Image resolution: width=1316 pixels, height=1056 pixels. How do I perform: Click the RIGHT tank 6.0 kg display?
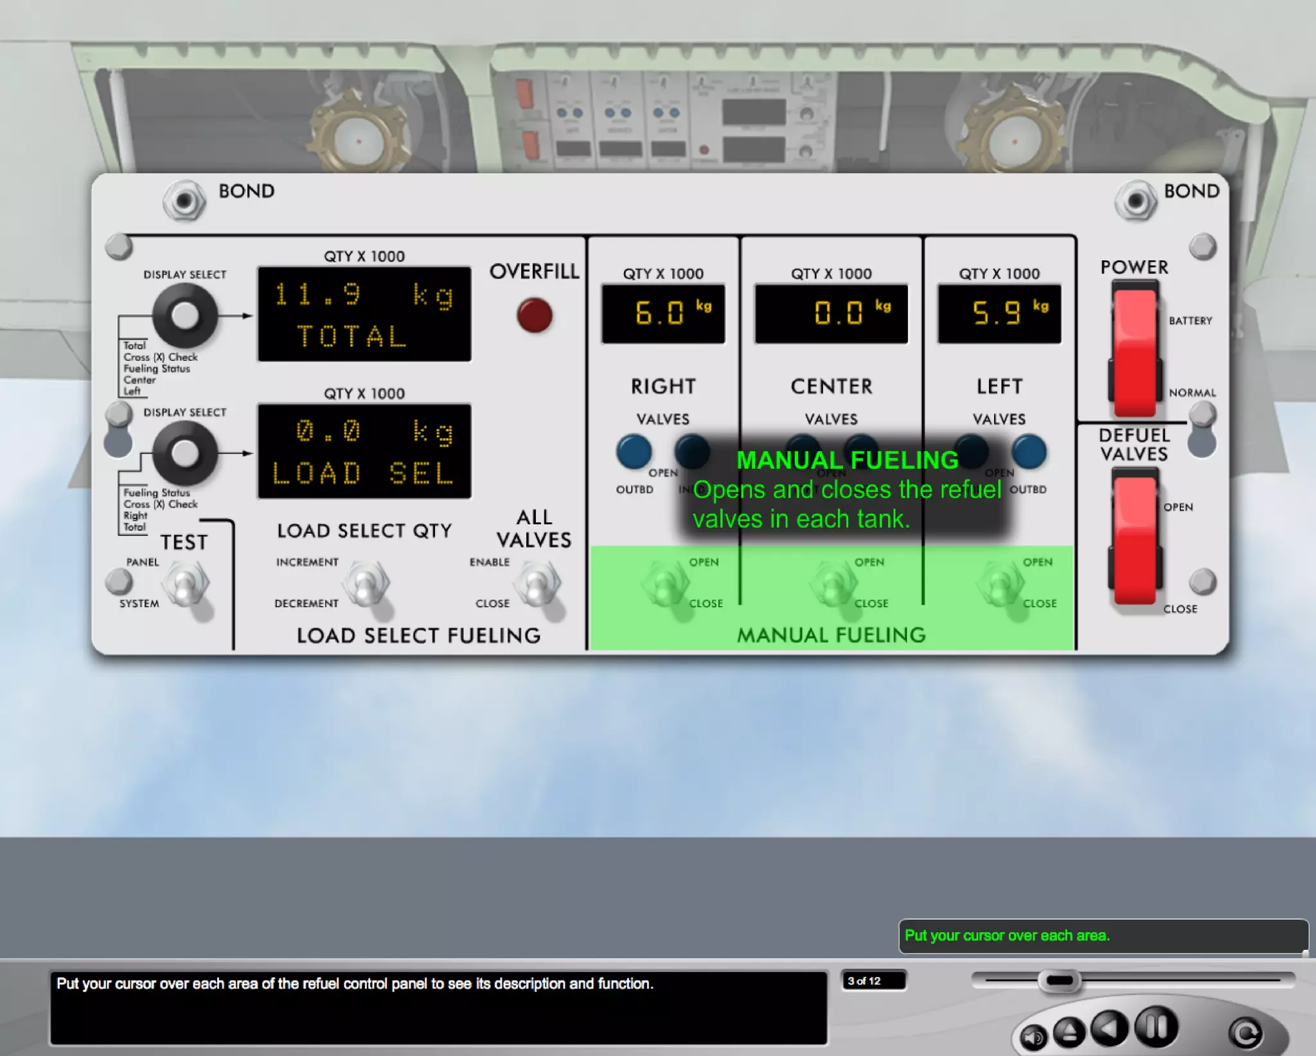coord(663,314)
